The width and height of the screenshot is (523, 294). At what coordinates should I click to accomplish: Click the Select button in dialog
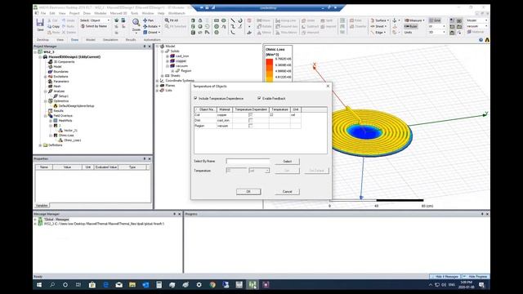point(287,162)
